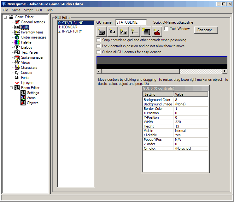
Task: Select Inventory items tree item
Action: (x=32, y=32)
